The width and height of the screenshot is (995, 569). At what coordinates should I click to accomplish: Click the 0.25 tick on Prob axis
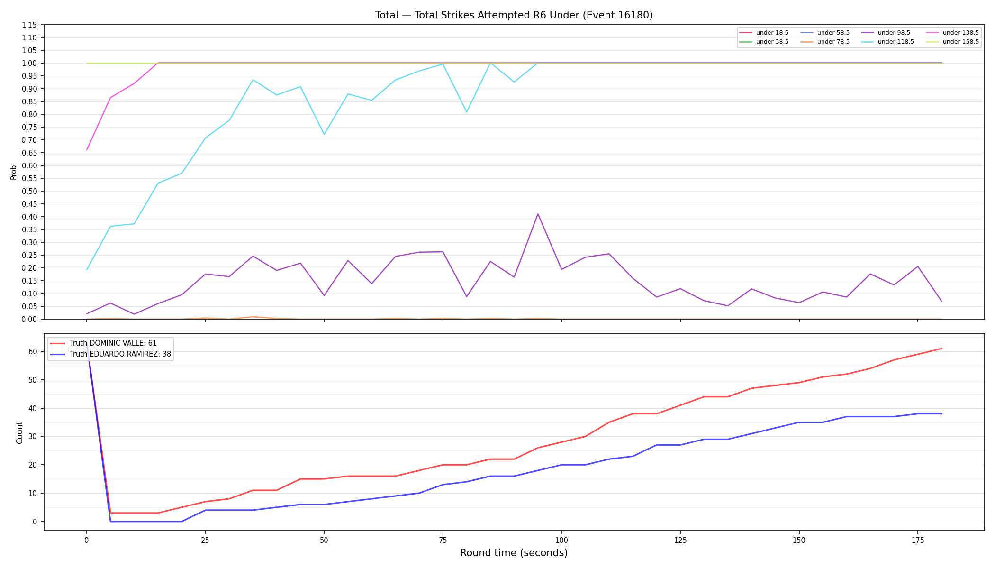pos(29,255)
